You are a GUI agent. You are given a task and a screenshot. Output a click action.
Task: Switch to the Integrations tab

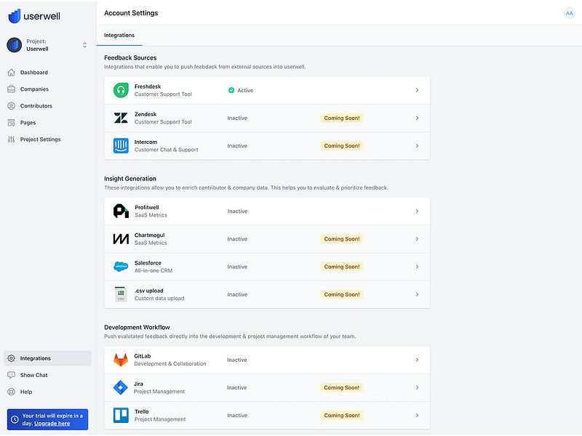(x=119, y=35)
